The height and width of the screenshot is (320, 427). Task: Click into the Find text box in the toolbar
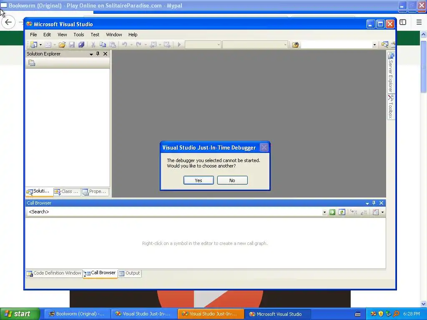[337, 45]
